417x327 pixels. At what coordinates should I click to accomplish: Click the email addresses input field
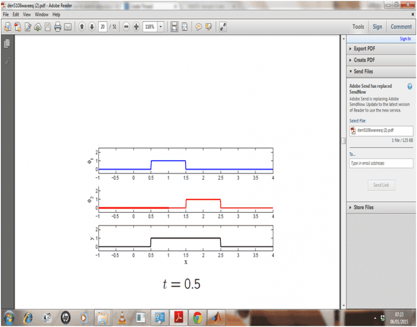tap(381, 163)
